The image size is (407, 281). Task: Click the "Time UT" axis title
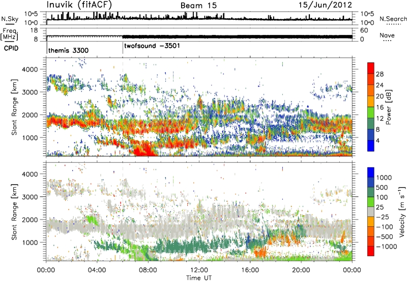pyautogui.click(x=199, y=278)
